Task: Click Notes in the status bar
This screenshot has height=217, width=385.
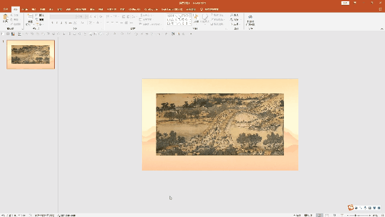Action: click(x=297, y=215)
